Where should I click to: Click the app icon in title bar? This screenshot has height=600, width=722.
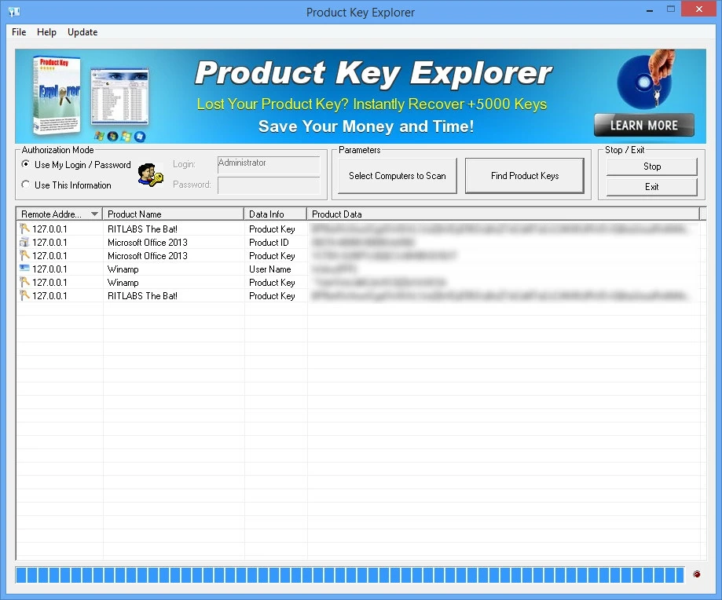[x=14, y=12]
